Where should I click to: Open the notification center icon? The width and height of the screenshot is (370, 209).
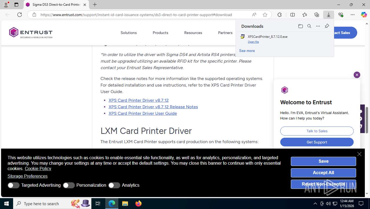(361, 204)
